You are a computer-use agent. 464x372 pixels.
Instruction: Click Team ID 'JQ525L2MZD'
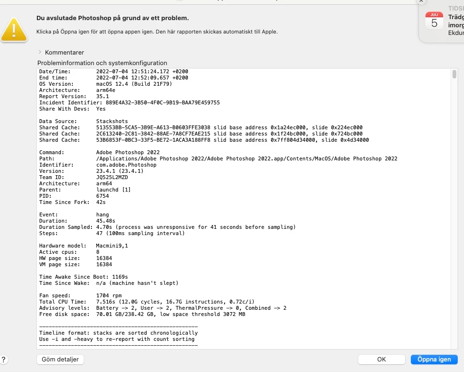(x=112, y=177)
